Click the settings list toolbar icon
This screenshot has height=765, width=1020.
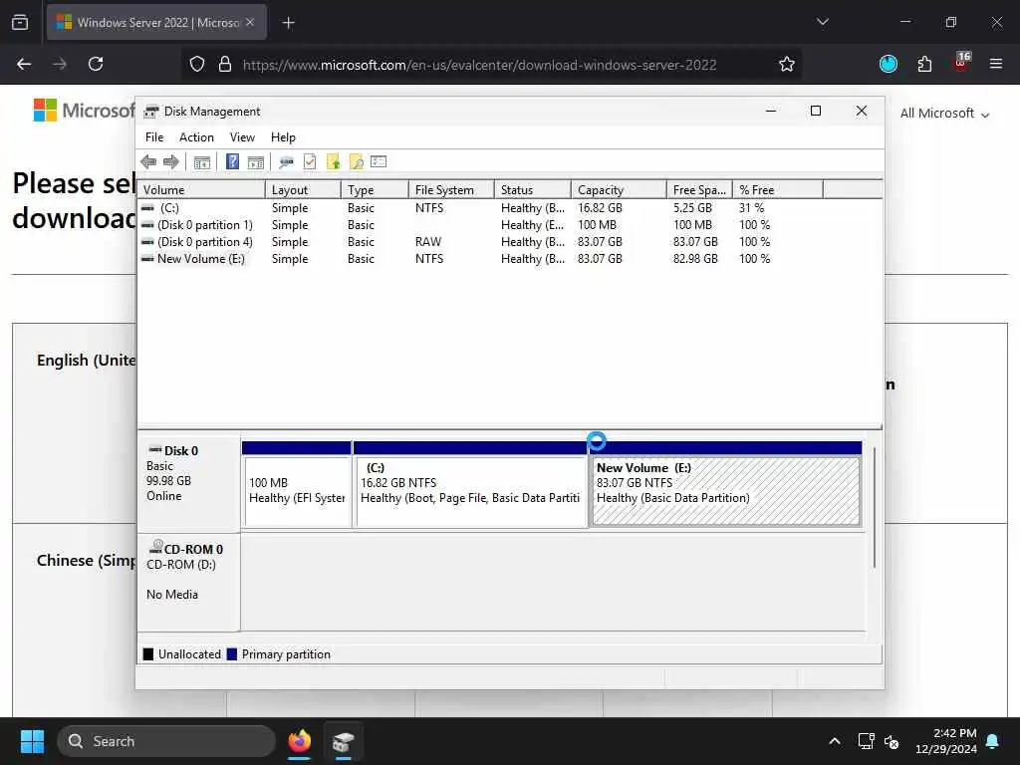379,161
